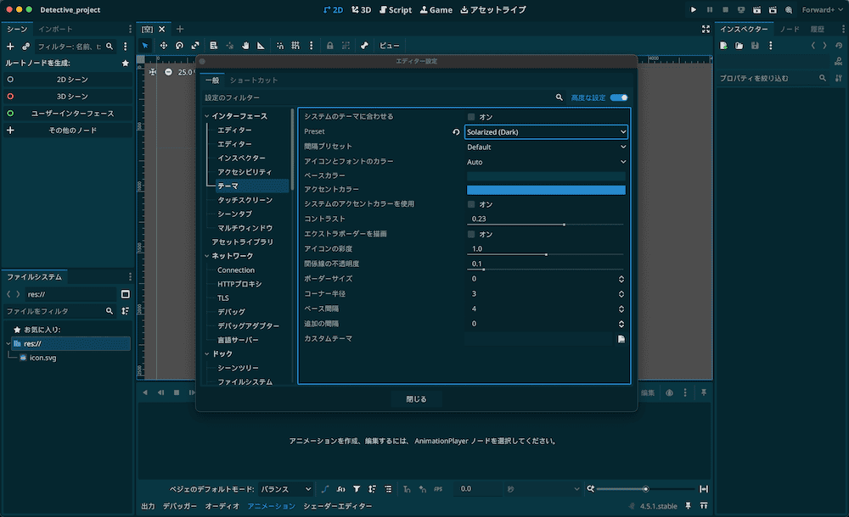Screen dimensions: 849x517
Task: Select the Ruler measurement tool
Action: coord(261,45)
